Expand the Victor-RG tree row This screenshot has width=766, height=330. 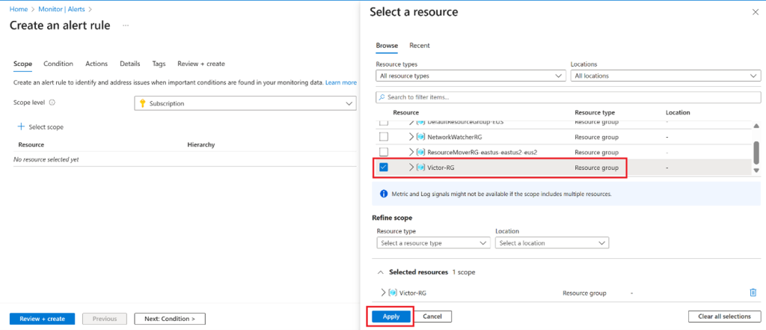pos(411,168)
